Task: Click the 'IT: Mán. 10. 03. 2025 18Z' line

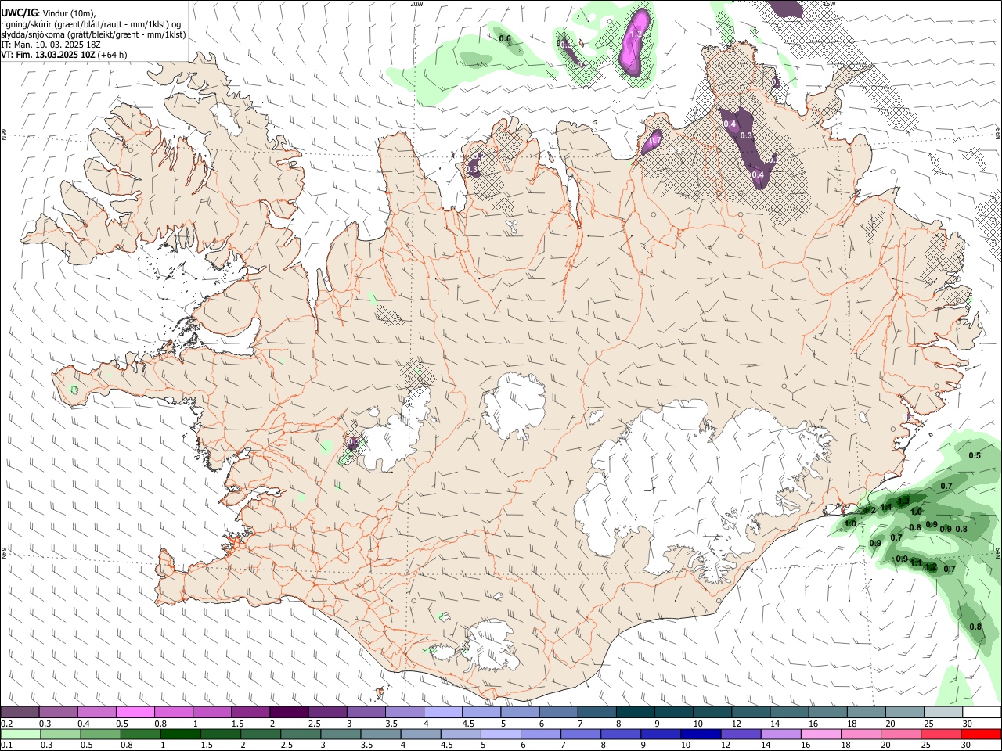Action: coord(51,45)
